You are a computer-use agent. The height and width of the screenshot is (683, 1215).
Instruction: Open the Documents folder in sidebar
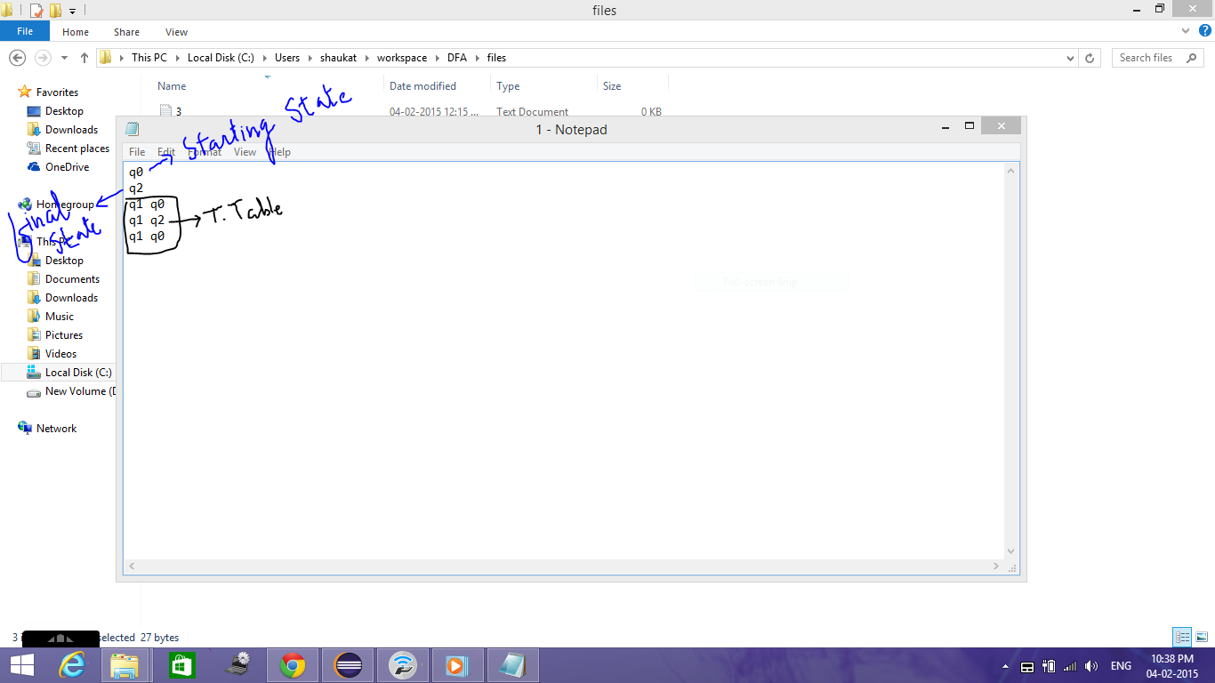click(x=69, y=278)
